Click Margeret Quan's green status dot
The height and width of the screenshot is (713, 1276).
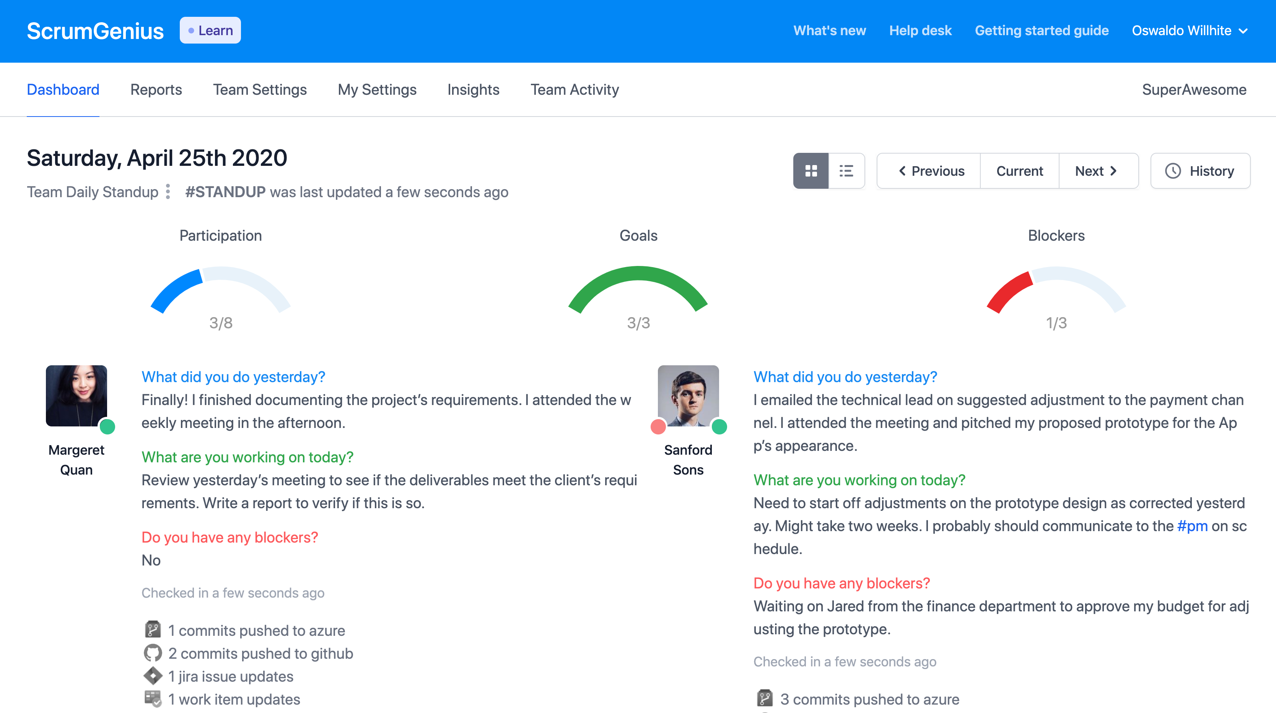[x=107, y=426]
